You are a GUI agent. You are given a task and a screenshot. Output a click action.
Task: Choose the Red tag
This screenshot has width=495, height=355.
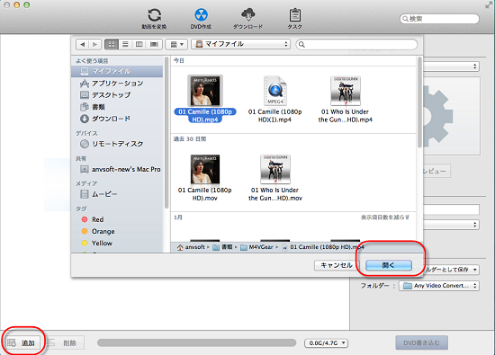click(x=117, y=219)
